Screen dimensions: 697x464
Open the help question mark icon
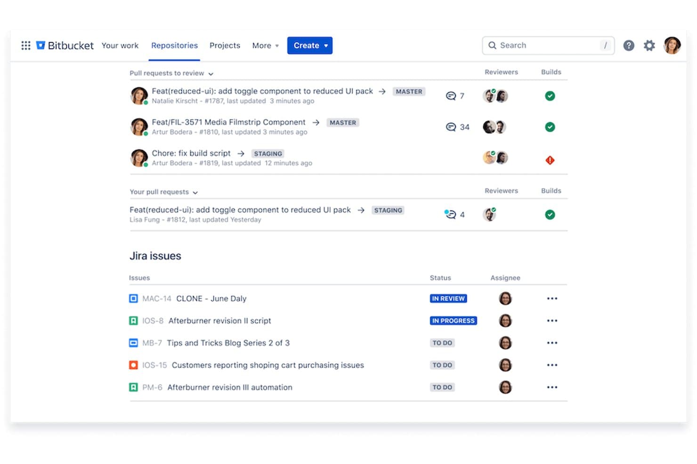point(629,46)
